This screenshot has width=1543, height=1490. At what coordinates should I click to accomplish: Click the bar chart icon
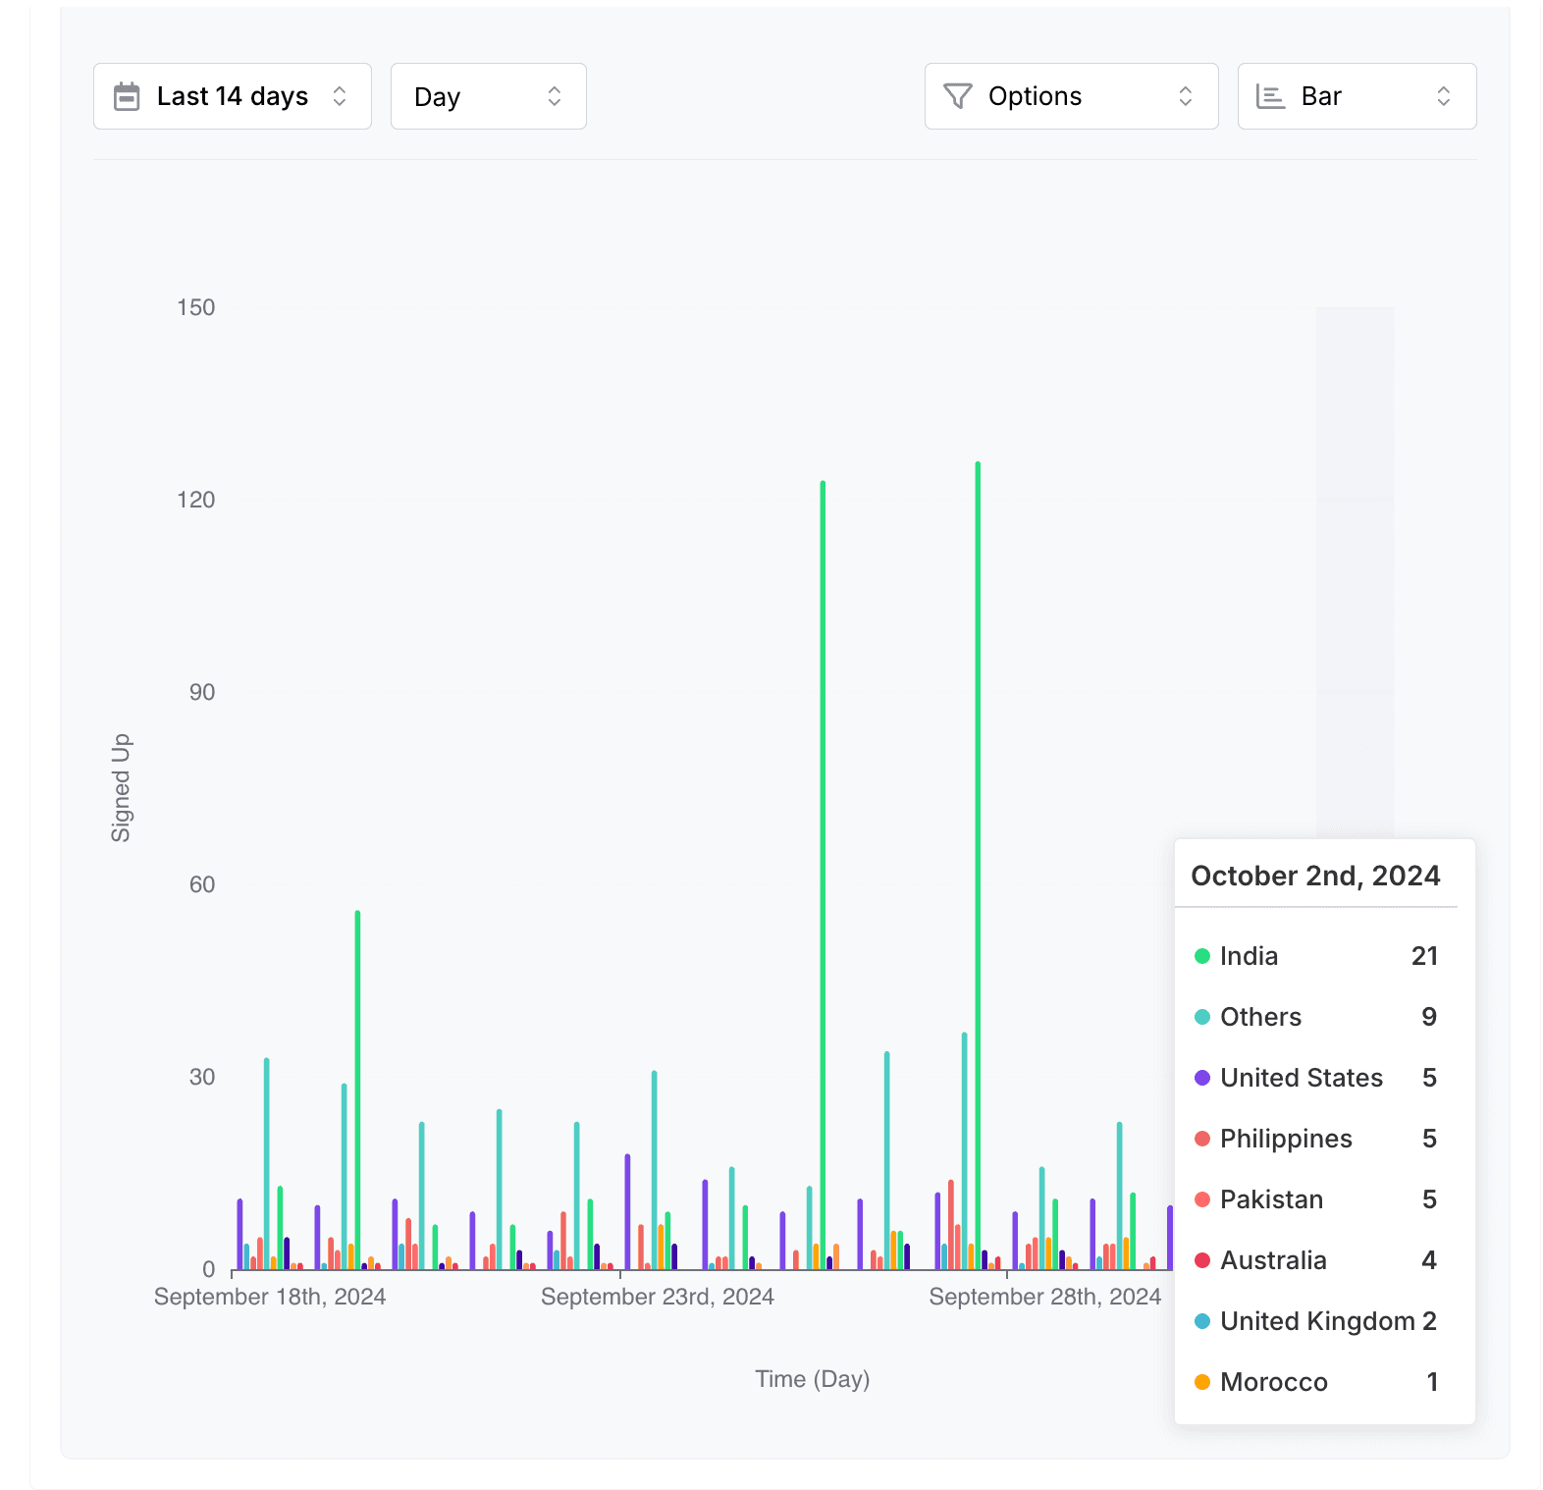(x=1270, y=96)
